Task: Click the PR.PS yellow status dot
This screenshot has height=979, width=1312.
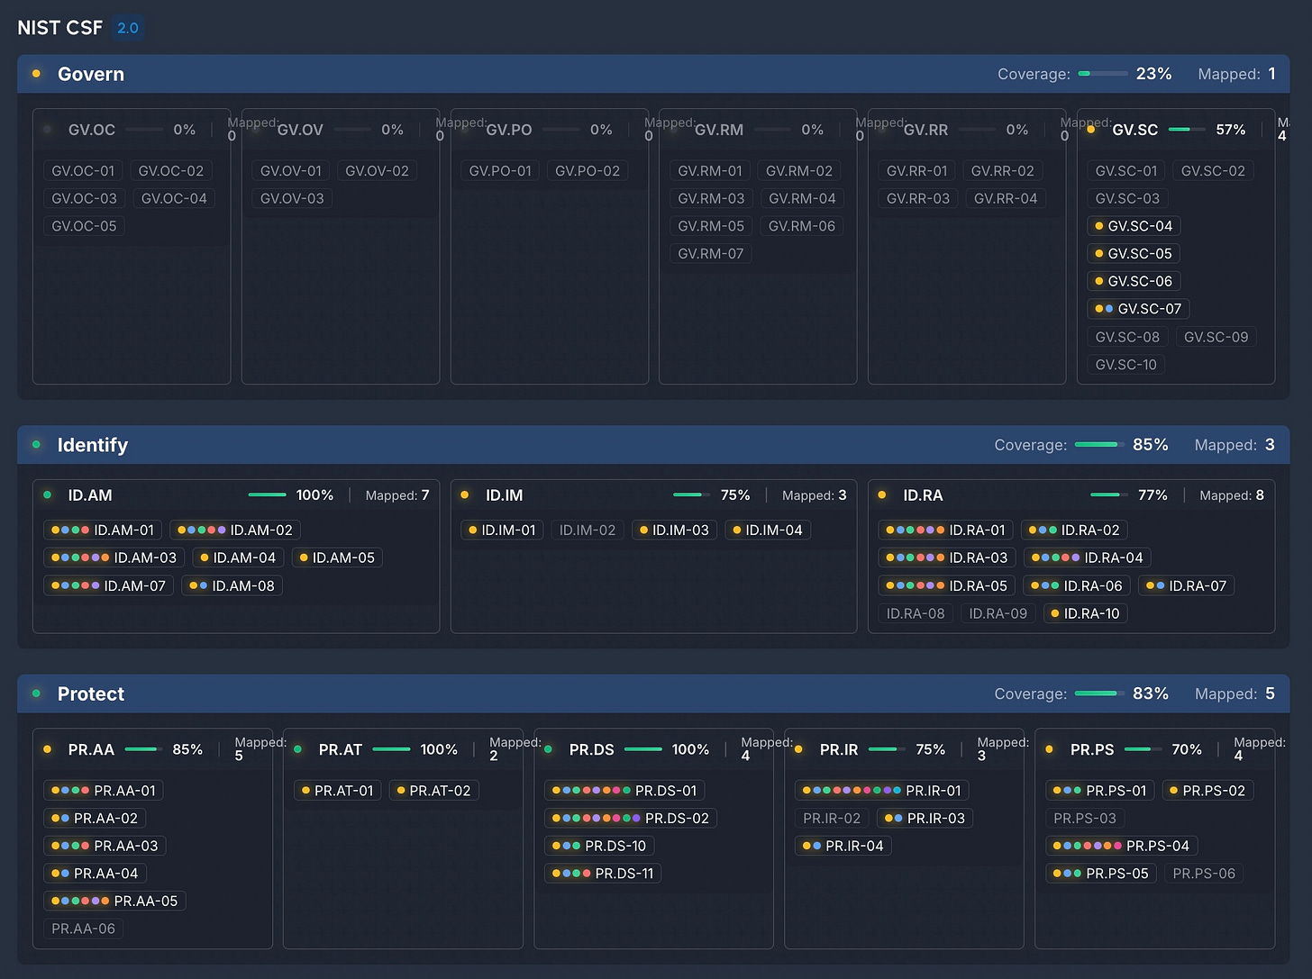Action: click(1049, 748)
